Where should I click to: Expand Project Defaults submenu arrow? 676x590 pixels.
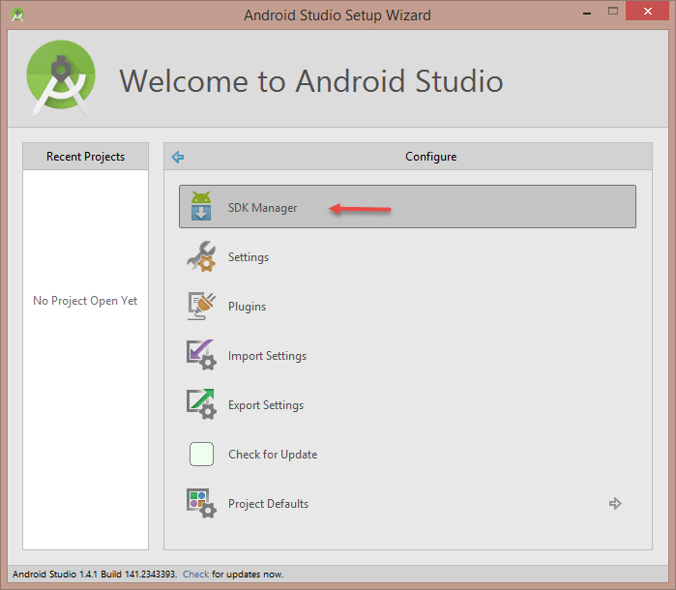coord(614,504)
